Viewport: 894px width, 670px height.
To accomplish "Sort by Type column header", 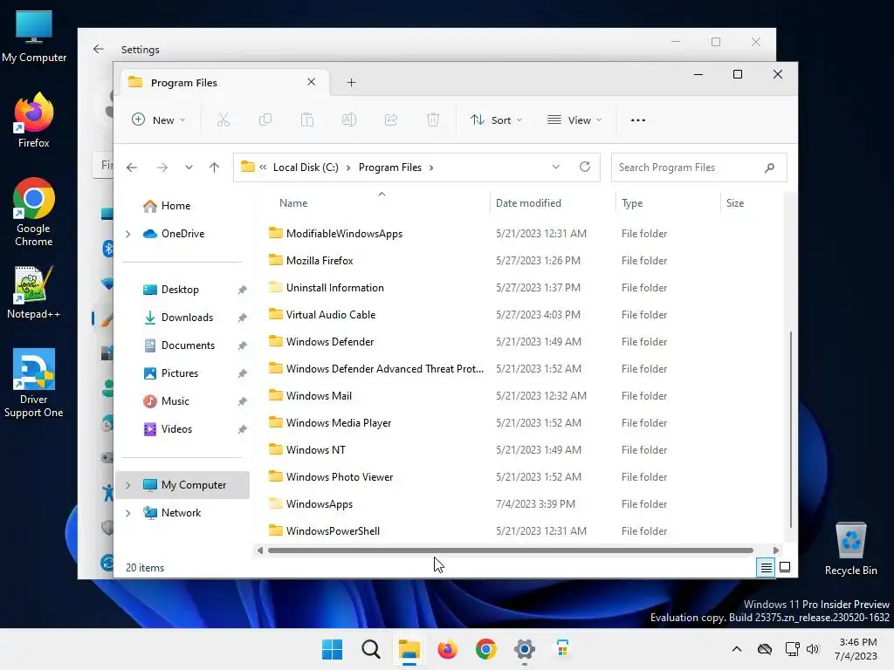I will (632, 202).
